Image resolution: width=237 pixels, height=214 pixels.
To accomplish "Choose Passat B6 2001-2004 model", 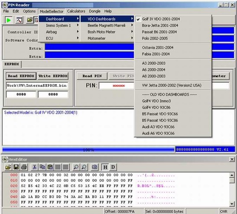I will [x=173, y=32].
